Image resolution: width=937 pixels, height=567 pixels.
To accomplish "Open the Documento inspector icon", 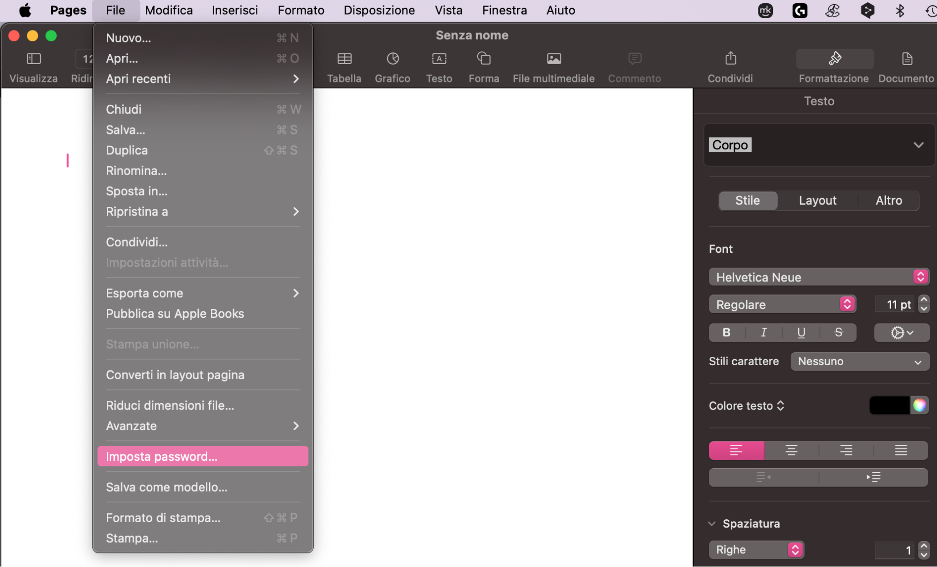I will tap(907, 59).
